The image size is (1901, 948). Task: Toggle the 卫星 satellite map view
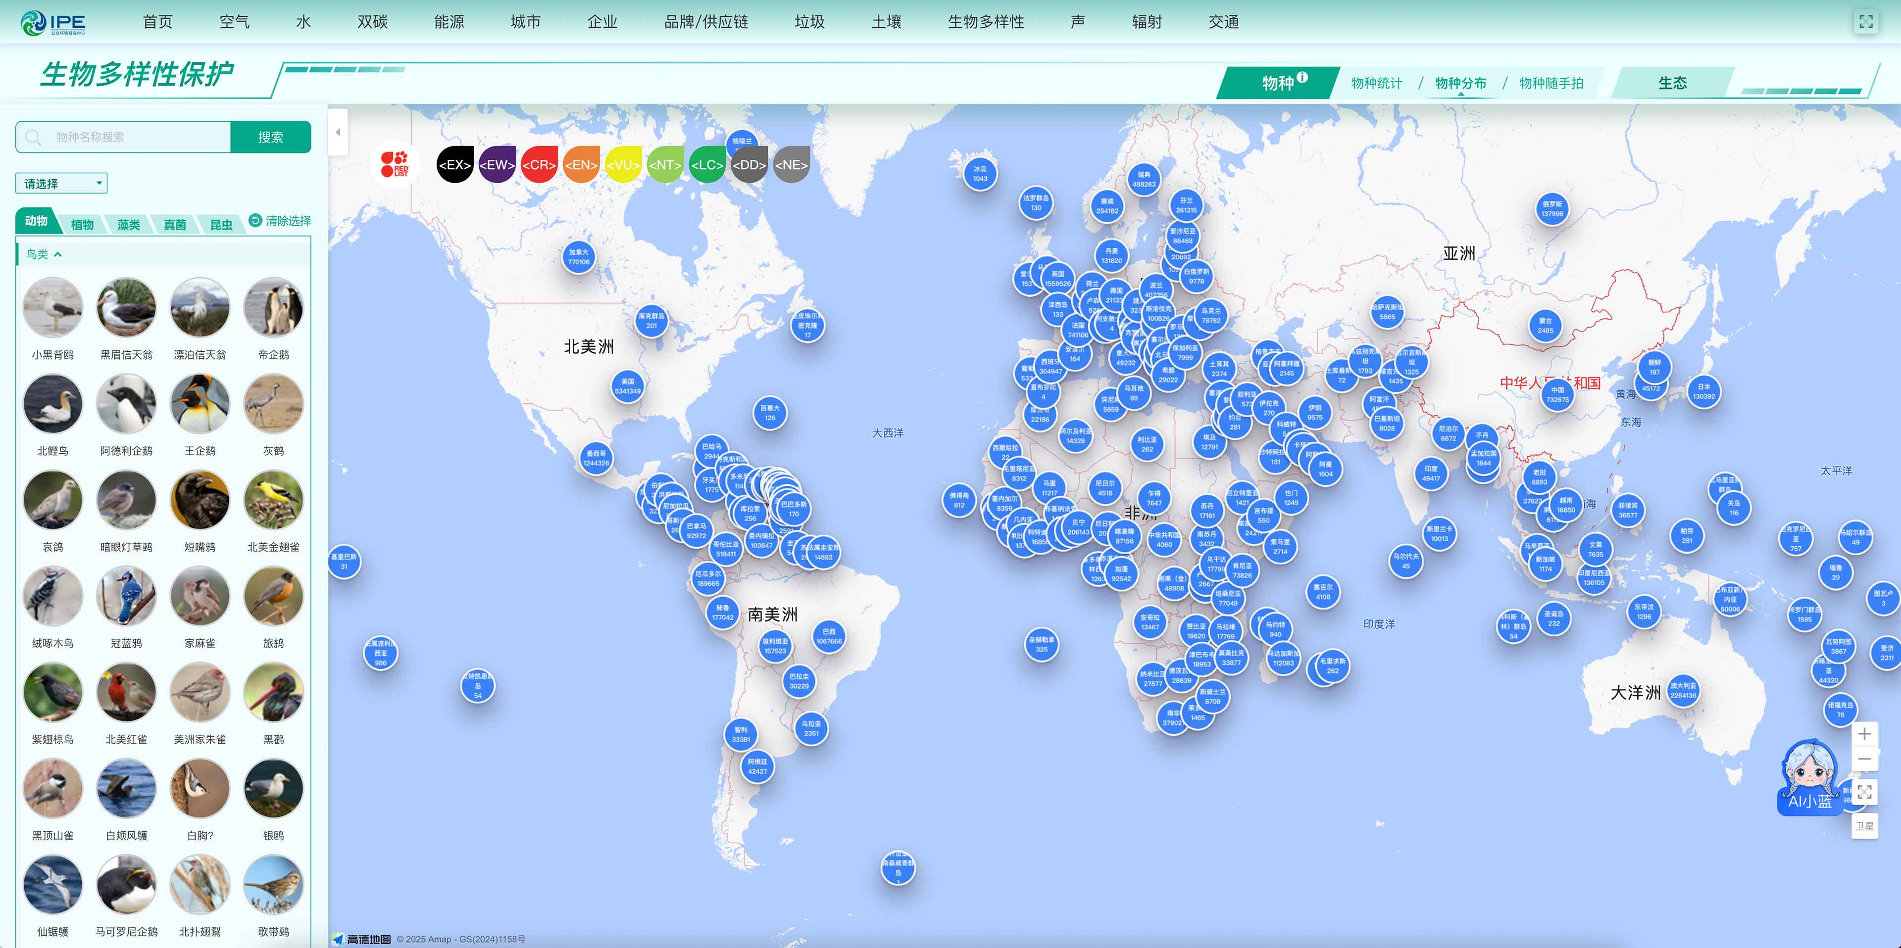[1864, 826]
